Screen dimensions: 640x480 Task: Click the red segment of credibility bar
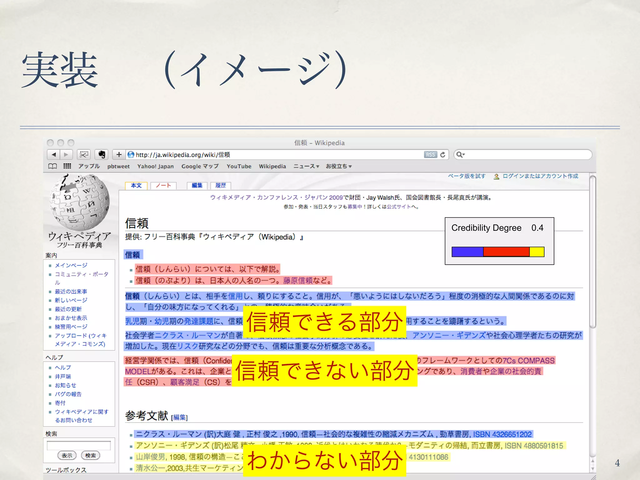[506, 252]
